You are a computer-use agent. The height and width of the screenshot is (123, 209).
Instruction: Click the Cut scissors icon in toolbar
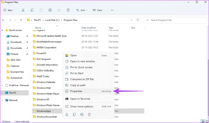point(23,10)
